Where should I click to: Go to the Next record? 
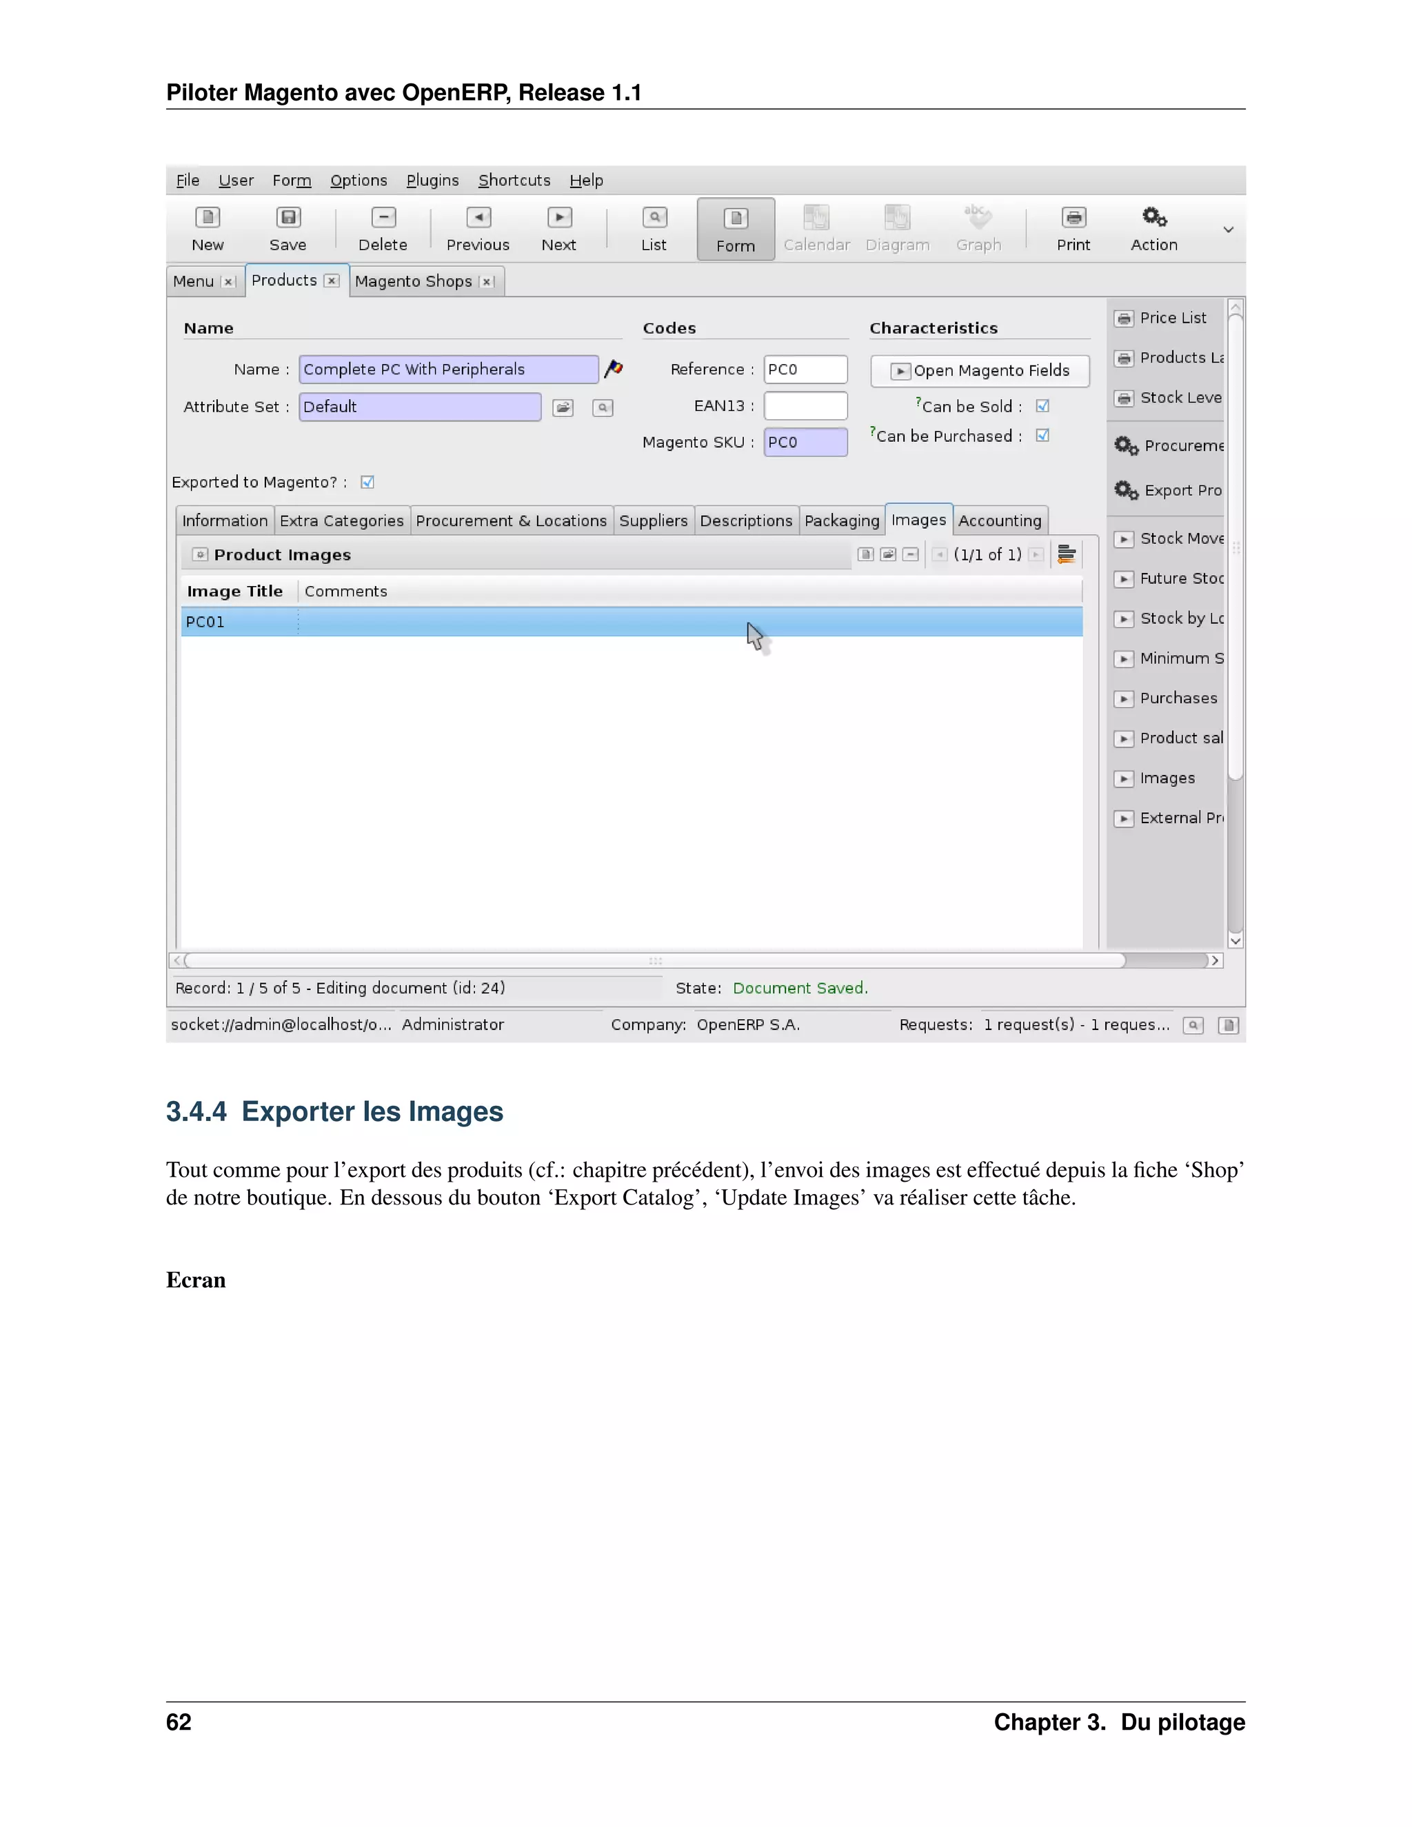pyautogui.click(x=558, y=228)
